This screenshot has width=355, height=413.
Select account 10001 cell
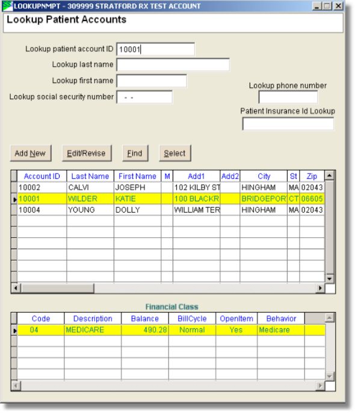(x=42, y=199)
